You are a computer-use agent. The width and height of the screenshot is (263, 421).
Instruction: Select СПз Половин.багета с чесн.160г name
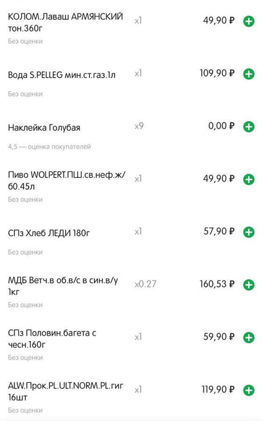(x=52, y=339)
